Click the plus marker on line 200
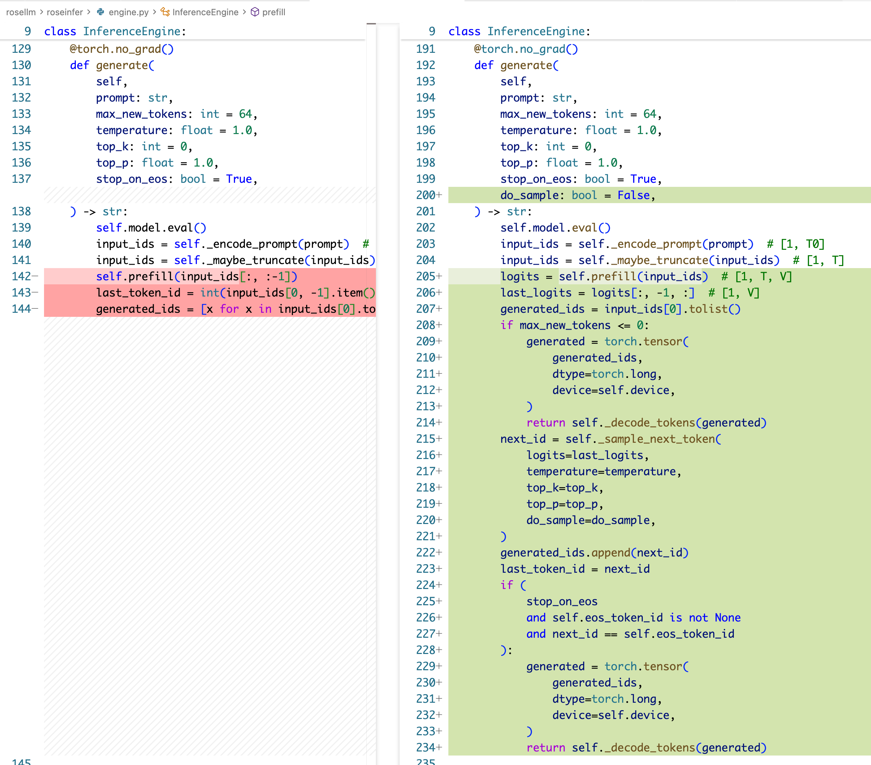This screenshot has height=765, width=871. (x=439, y=195)
